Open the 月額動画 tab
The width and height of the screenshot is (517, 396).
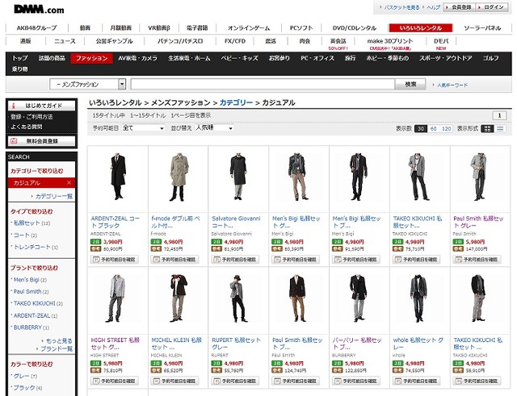click(x=120, y=28)
